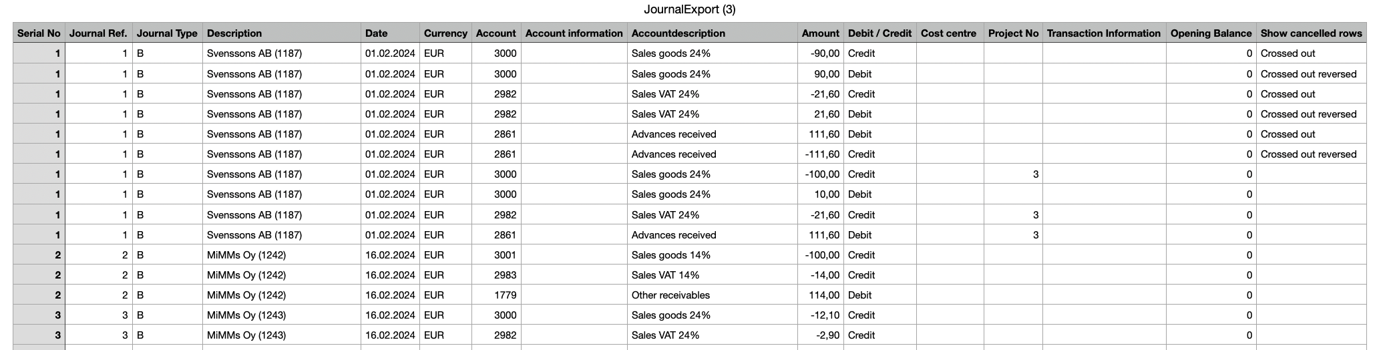Select the Transaction Information header cell
Image resolution: width=1377 pixels, height=350 pixels.
pos(1104,33)
